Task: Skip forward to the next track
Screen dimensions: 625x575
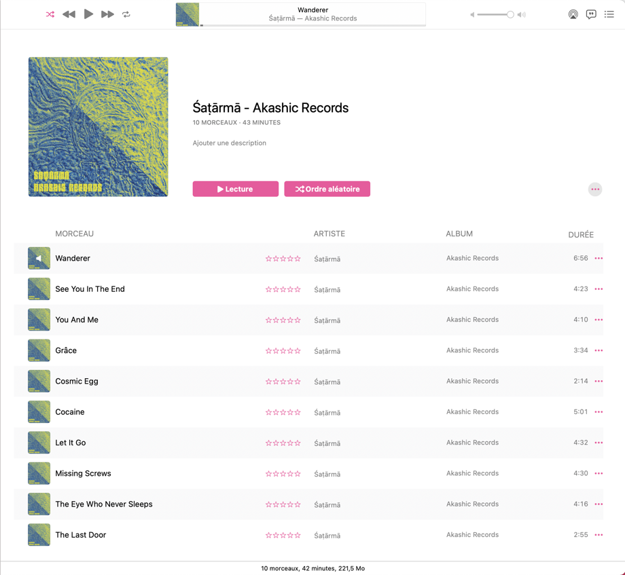Action: 107,14
